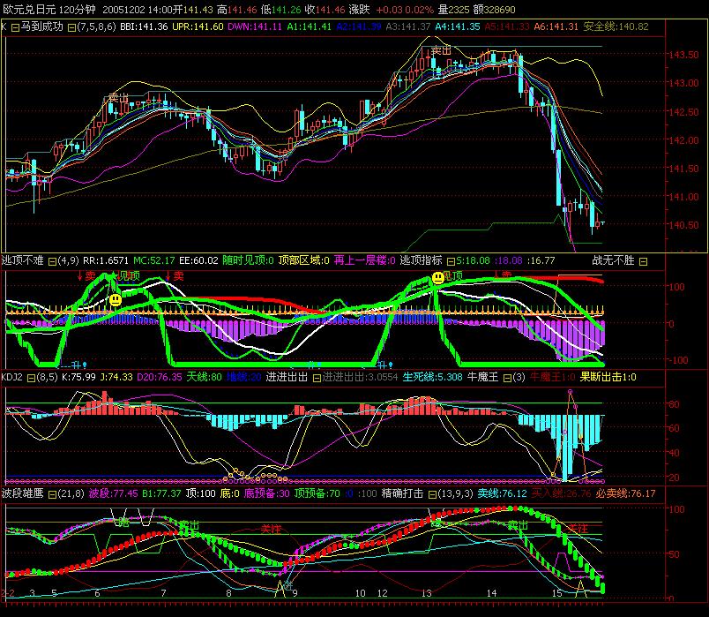Viewport: 709px width, 617px height.
Task: Click the 必卖线:76.17 value
Action: point(626,493)
